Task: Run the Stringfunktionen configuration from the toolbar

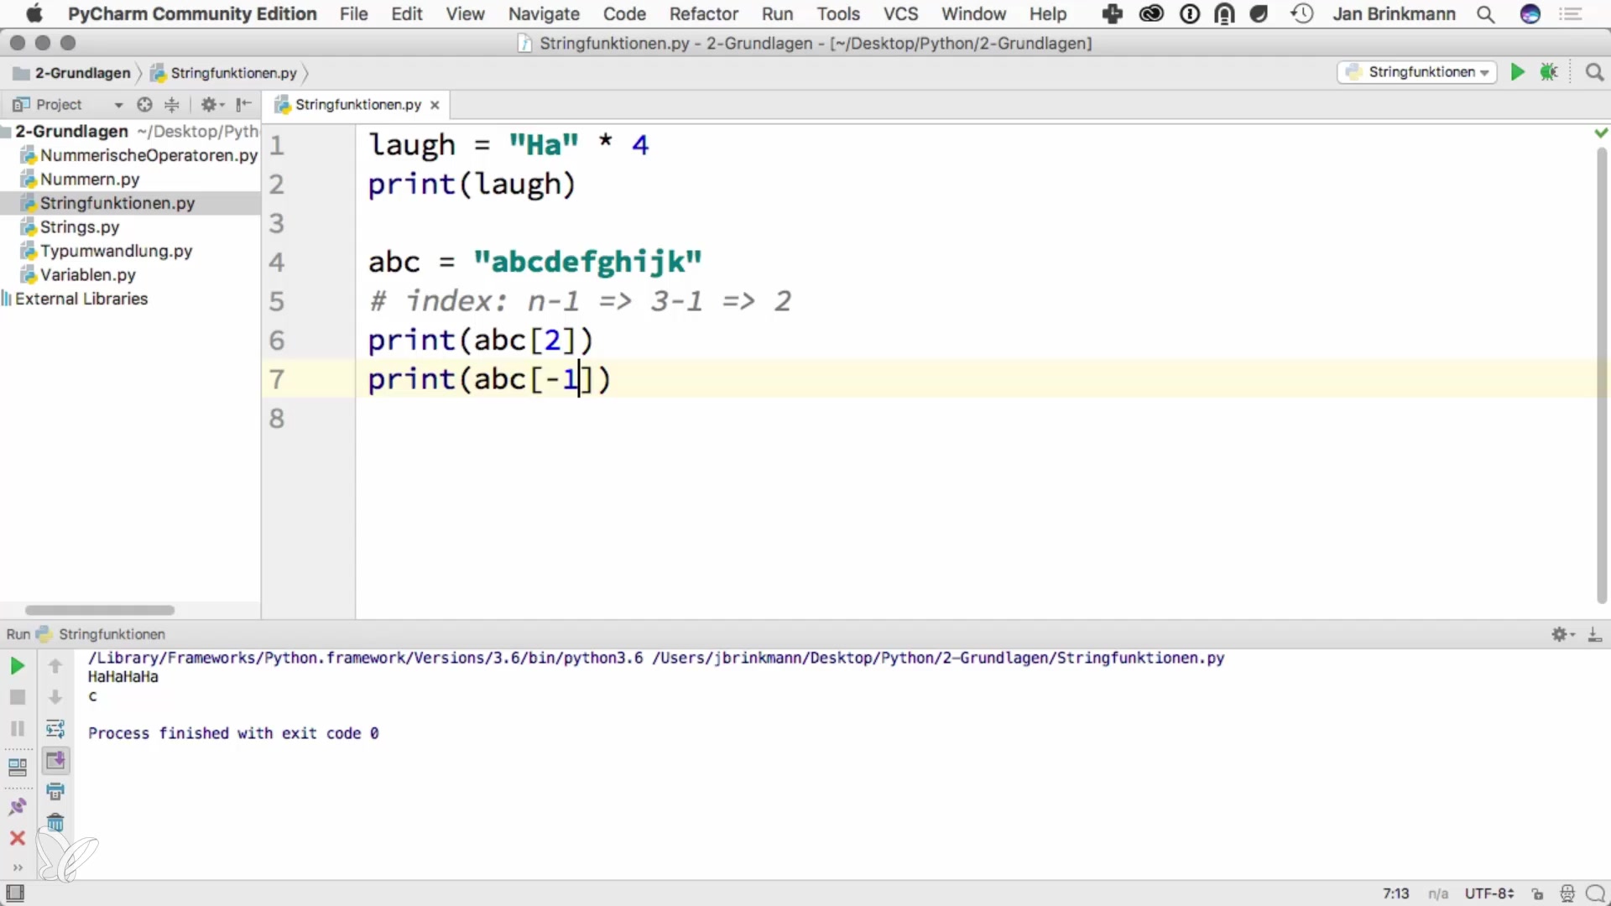Action: click(x=1517, y=72)
